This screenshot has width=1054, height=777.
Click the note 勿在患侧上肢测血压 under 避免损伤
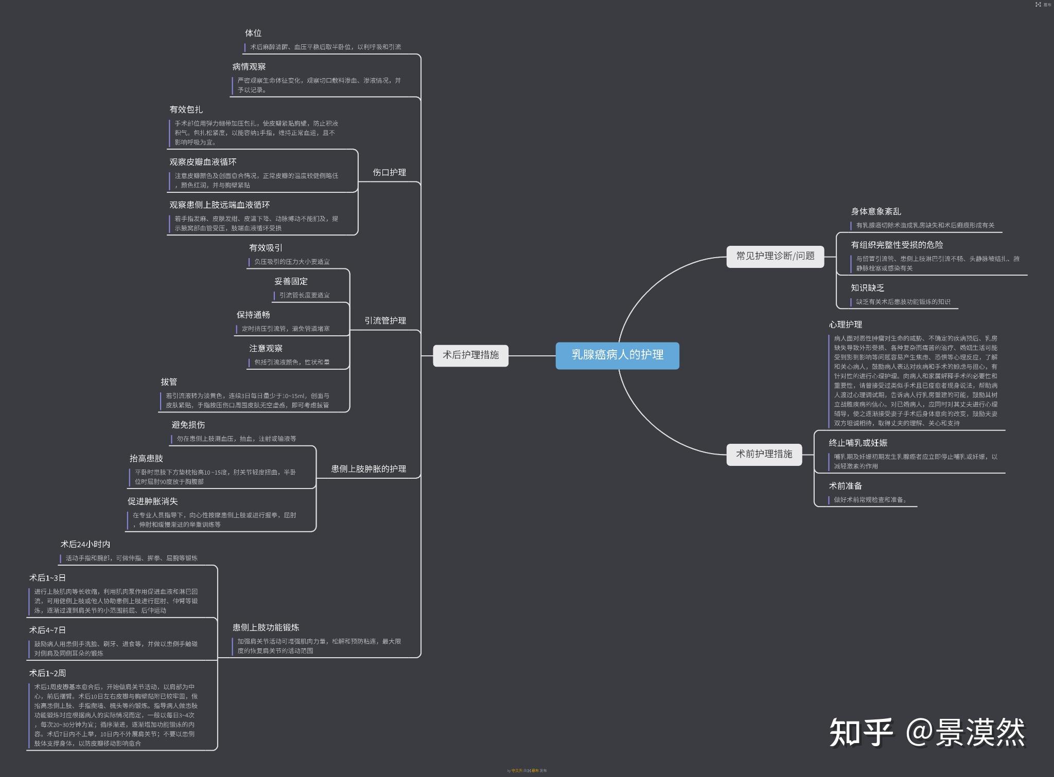(236, 439)
